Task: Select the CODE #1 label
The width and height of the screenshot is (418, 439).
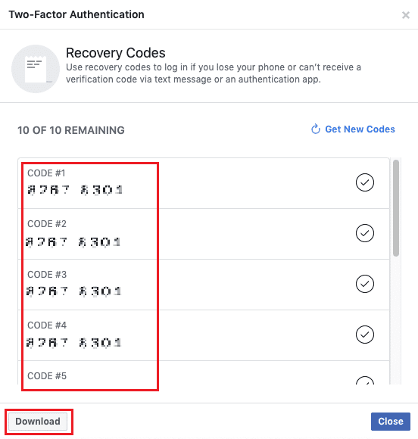Action: pos(46,173)
